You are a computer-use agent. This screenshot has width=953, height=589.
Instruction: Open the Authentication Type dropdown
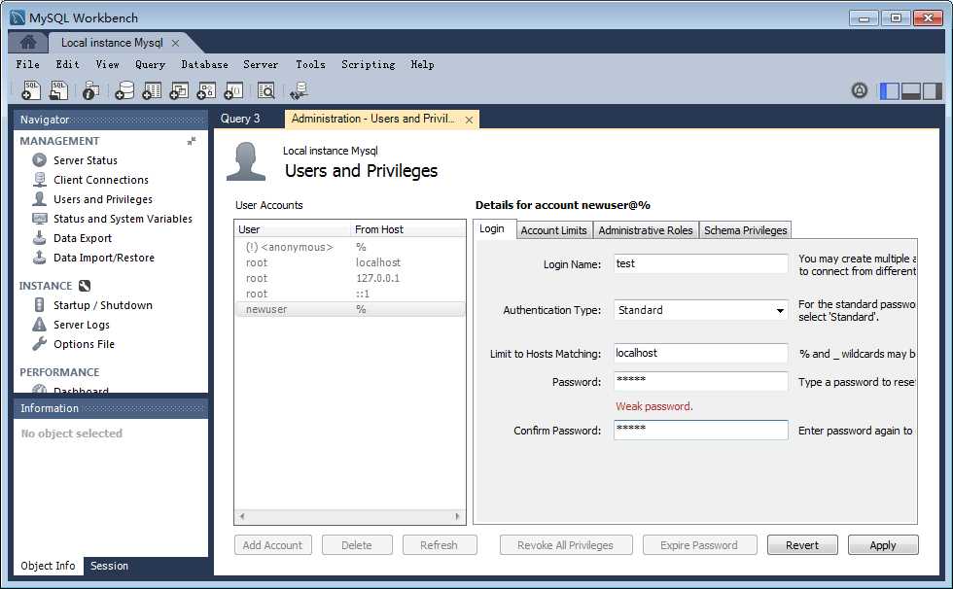point(701,310)
